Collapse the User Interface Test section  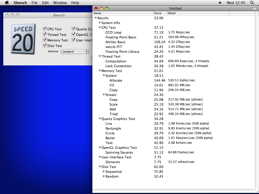(100, 157)
